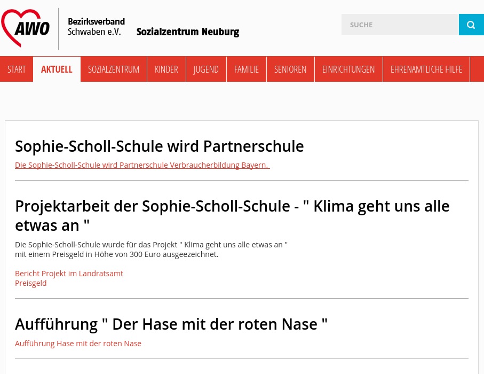Open the EHRENAMTLICHE HILFE navigation item

coord(426,69)
